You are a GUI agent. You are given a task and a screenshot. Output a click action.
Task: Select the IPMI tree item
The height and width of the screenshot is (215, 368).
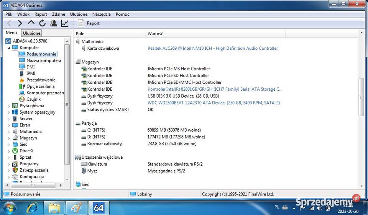click(31, 73)
